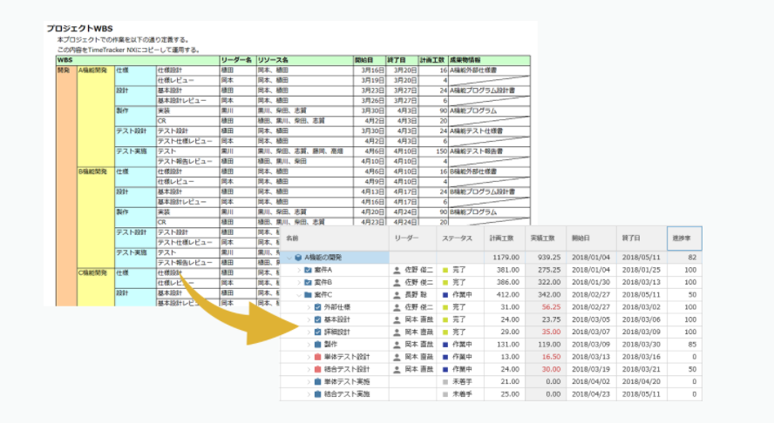Viewport: 774px width, 423px height.
Task: Click the yellow-green 完了 status square of 案件A
Action: 445,270
